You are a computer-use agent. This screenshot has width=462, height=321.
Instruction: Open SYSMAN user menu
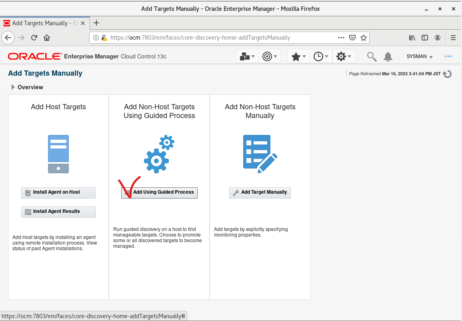(420, 56)
